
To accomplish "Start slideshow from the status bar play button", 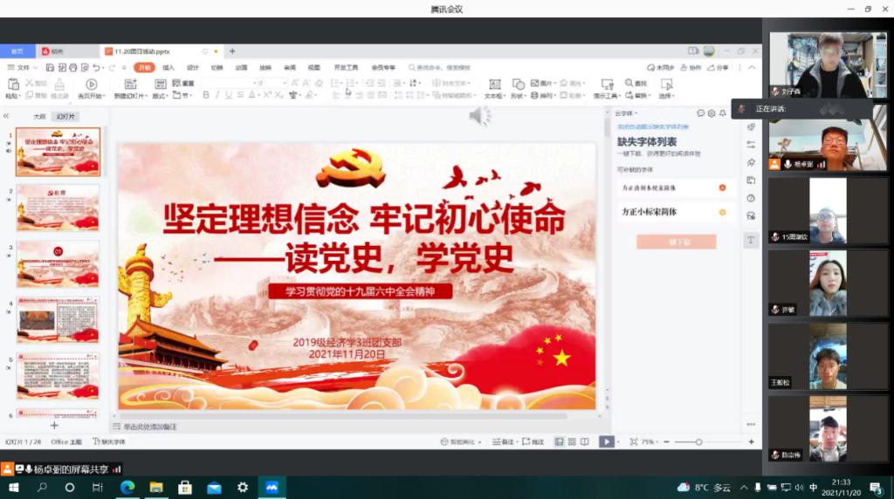I will (606, 442).
